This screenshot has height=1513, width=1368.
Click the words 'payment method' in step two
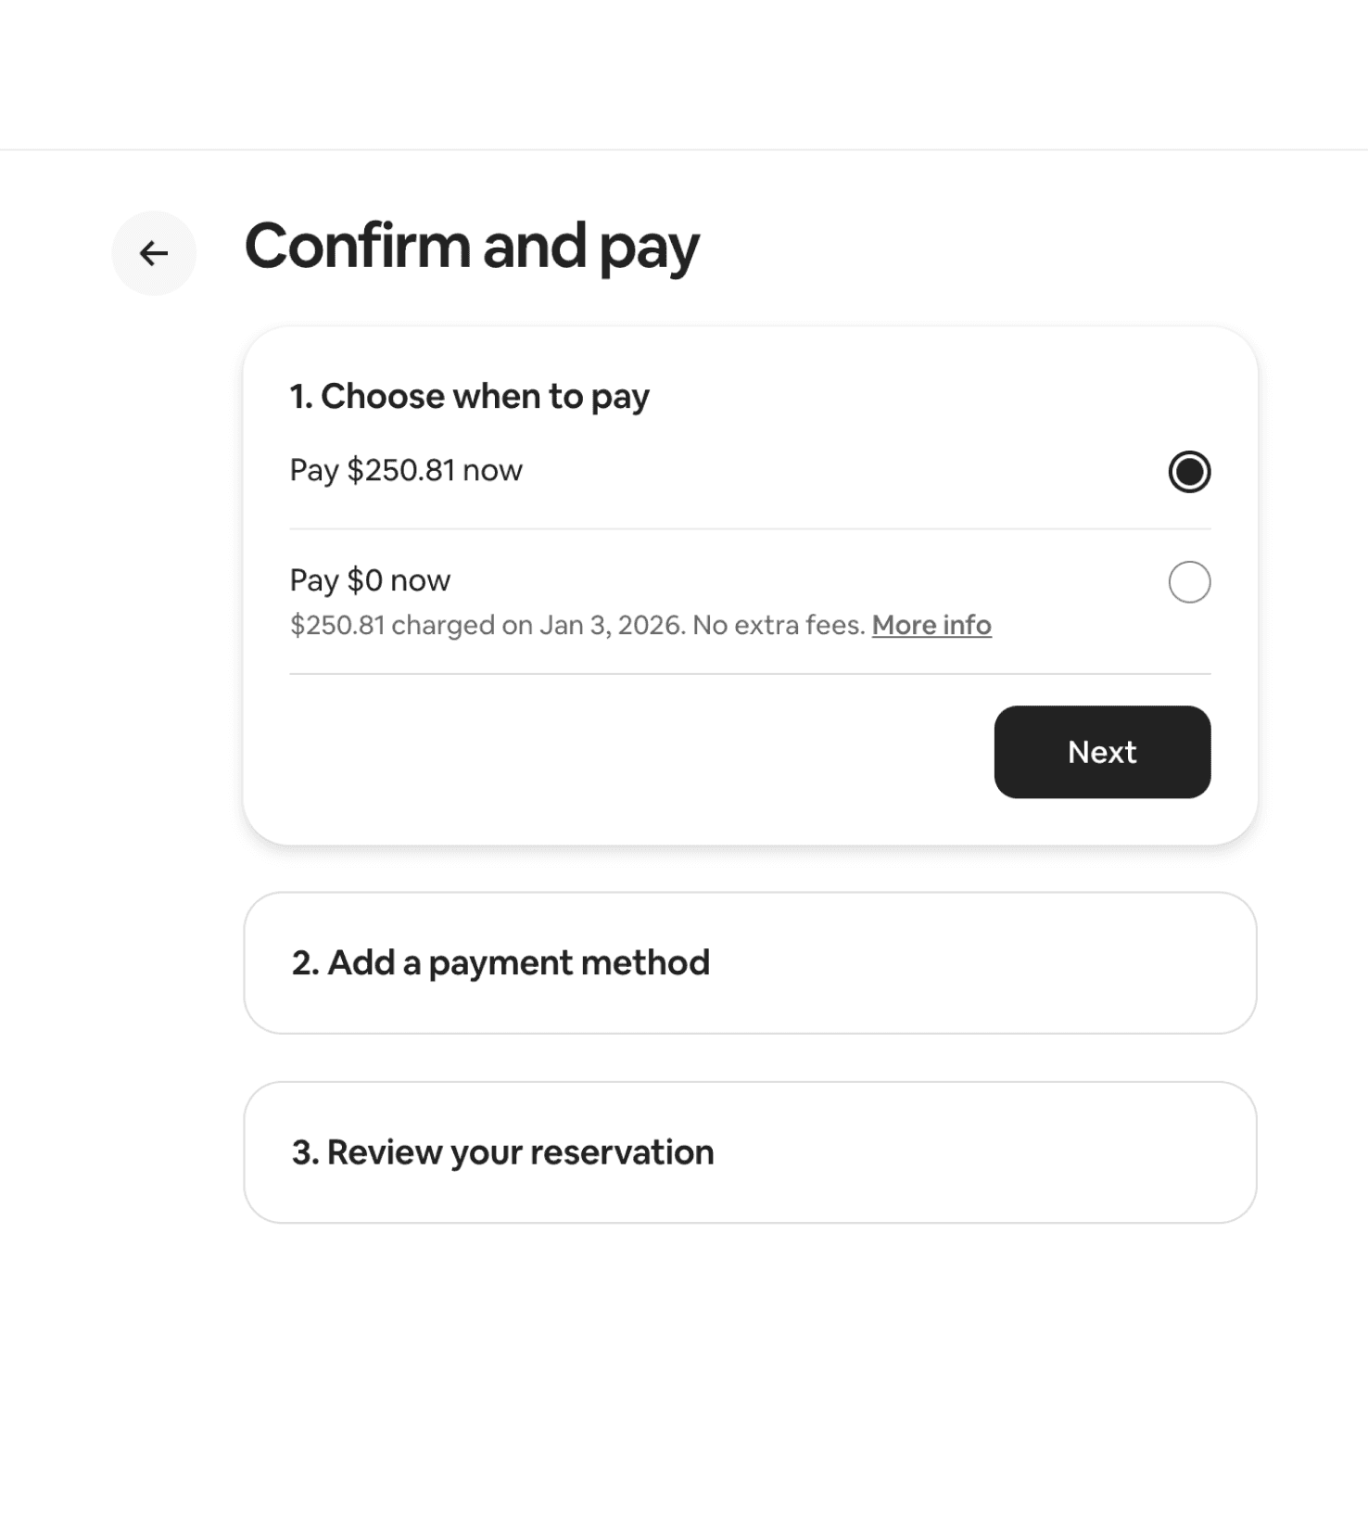pyautogui.click(x=569, y=964)
